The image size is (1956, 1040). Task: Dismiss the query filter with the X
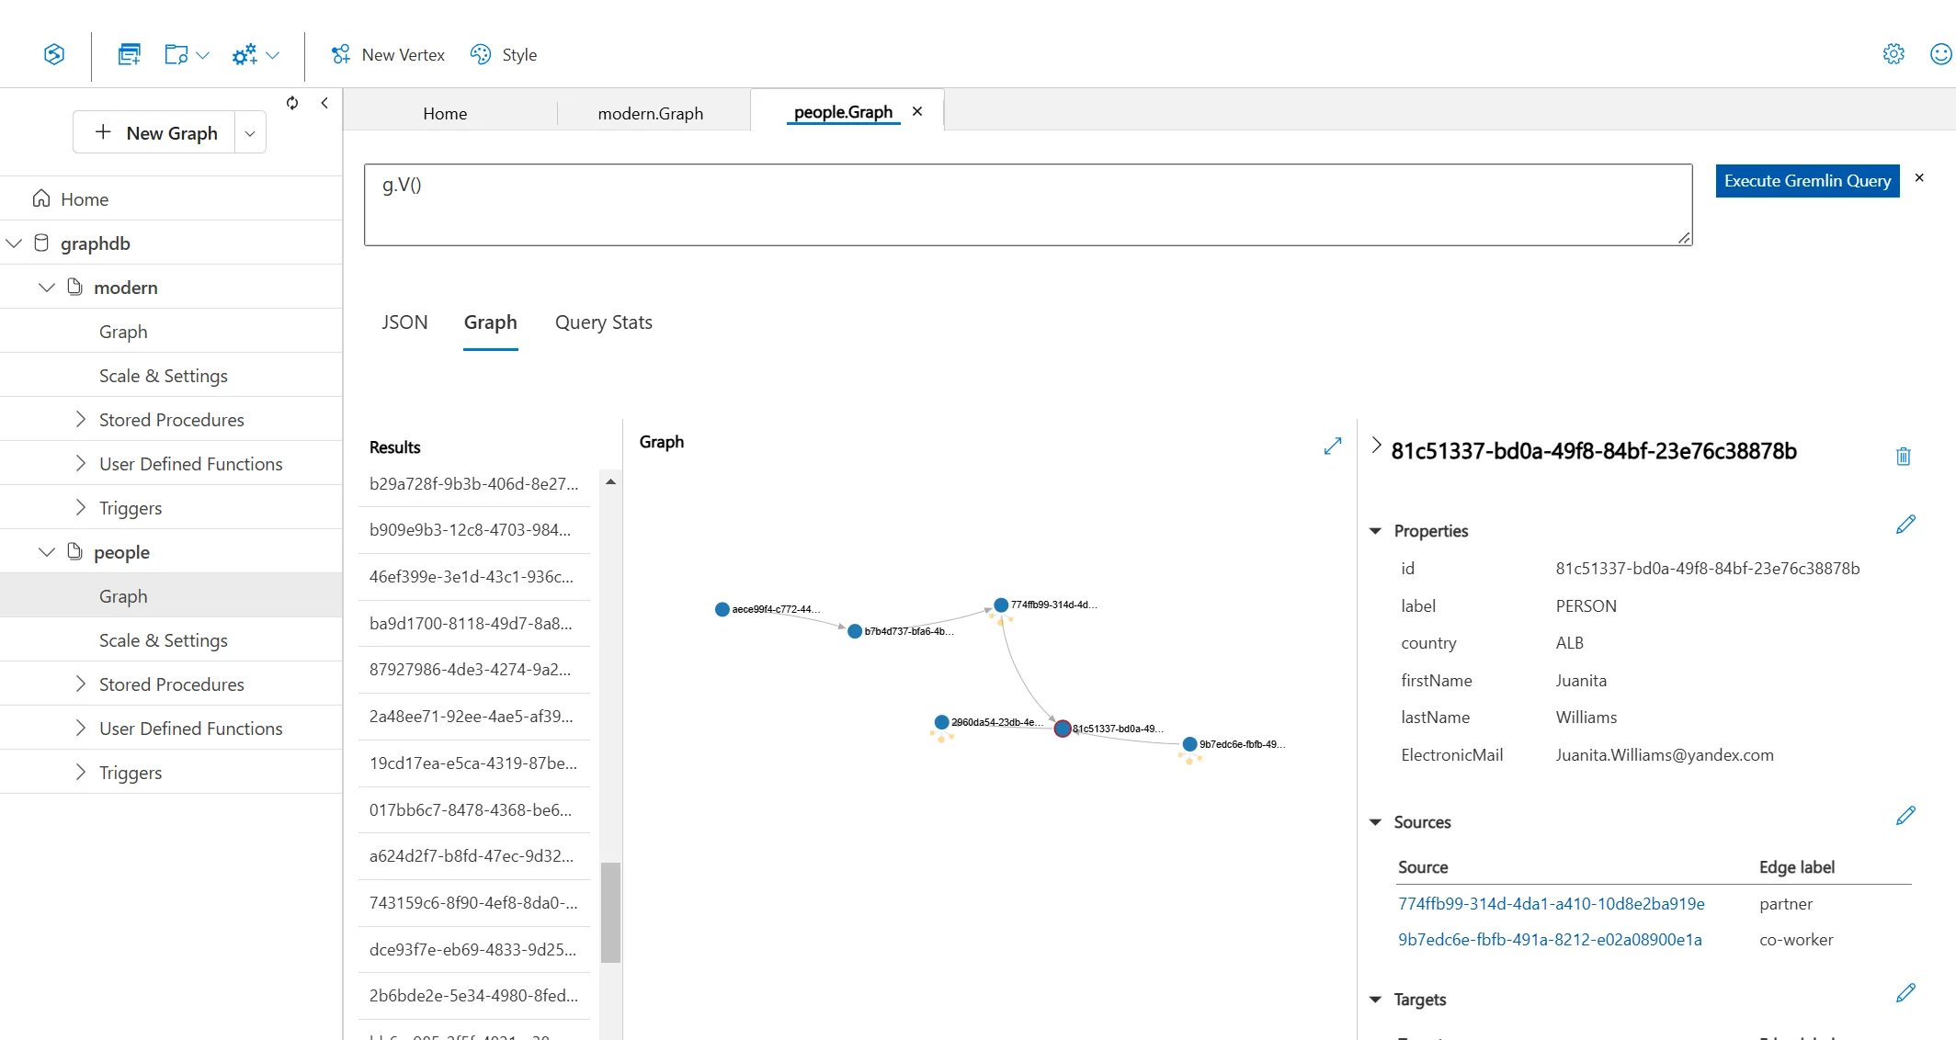1919,177
